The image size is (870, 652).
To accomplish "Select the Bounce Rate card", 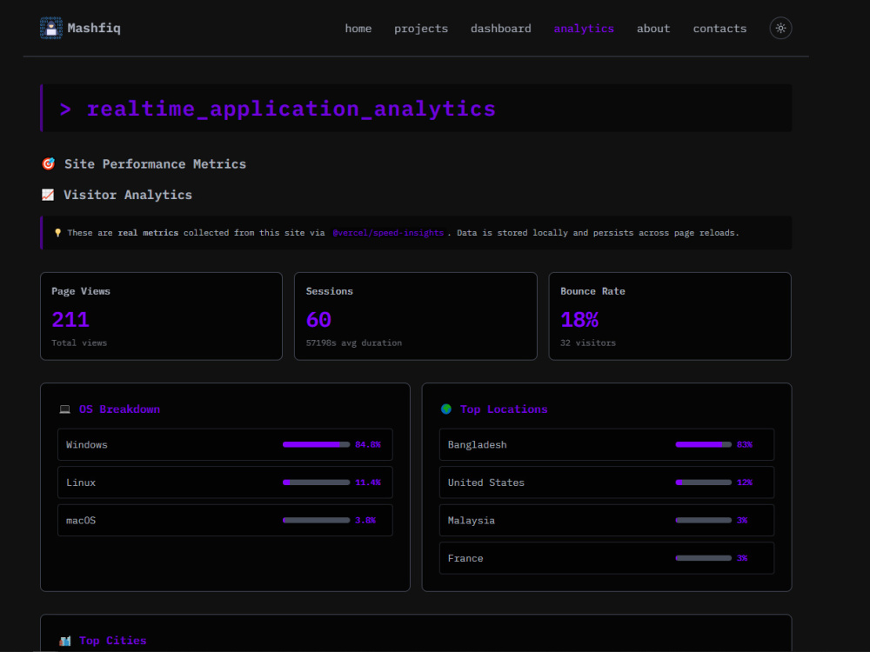I will [670, 316].
